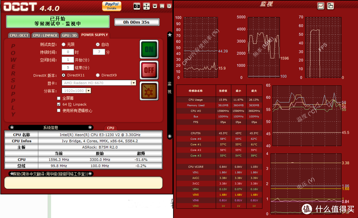Click the copy windows icon in 监视 window
Viewport: 358px width, 218px height.
coord(330,6)
